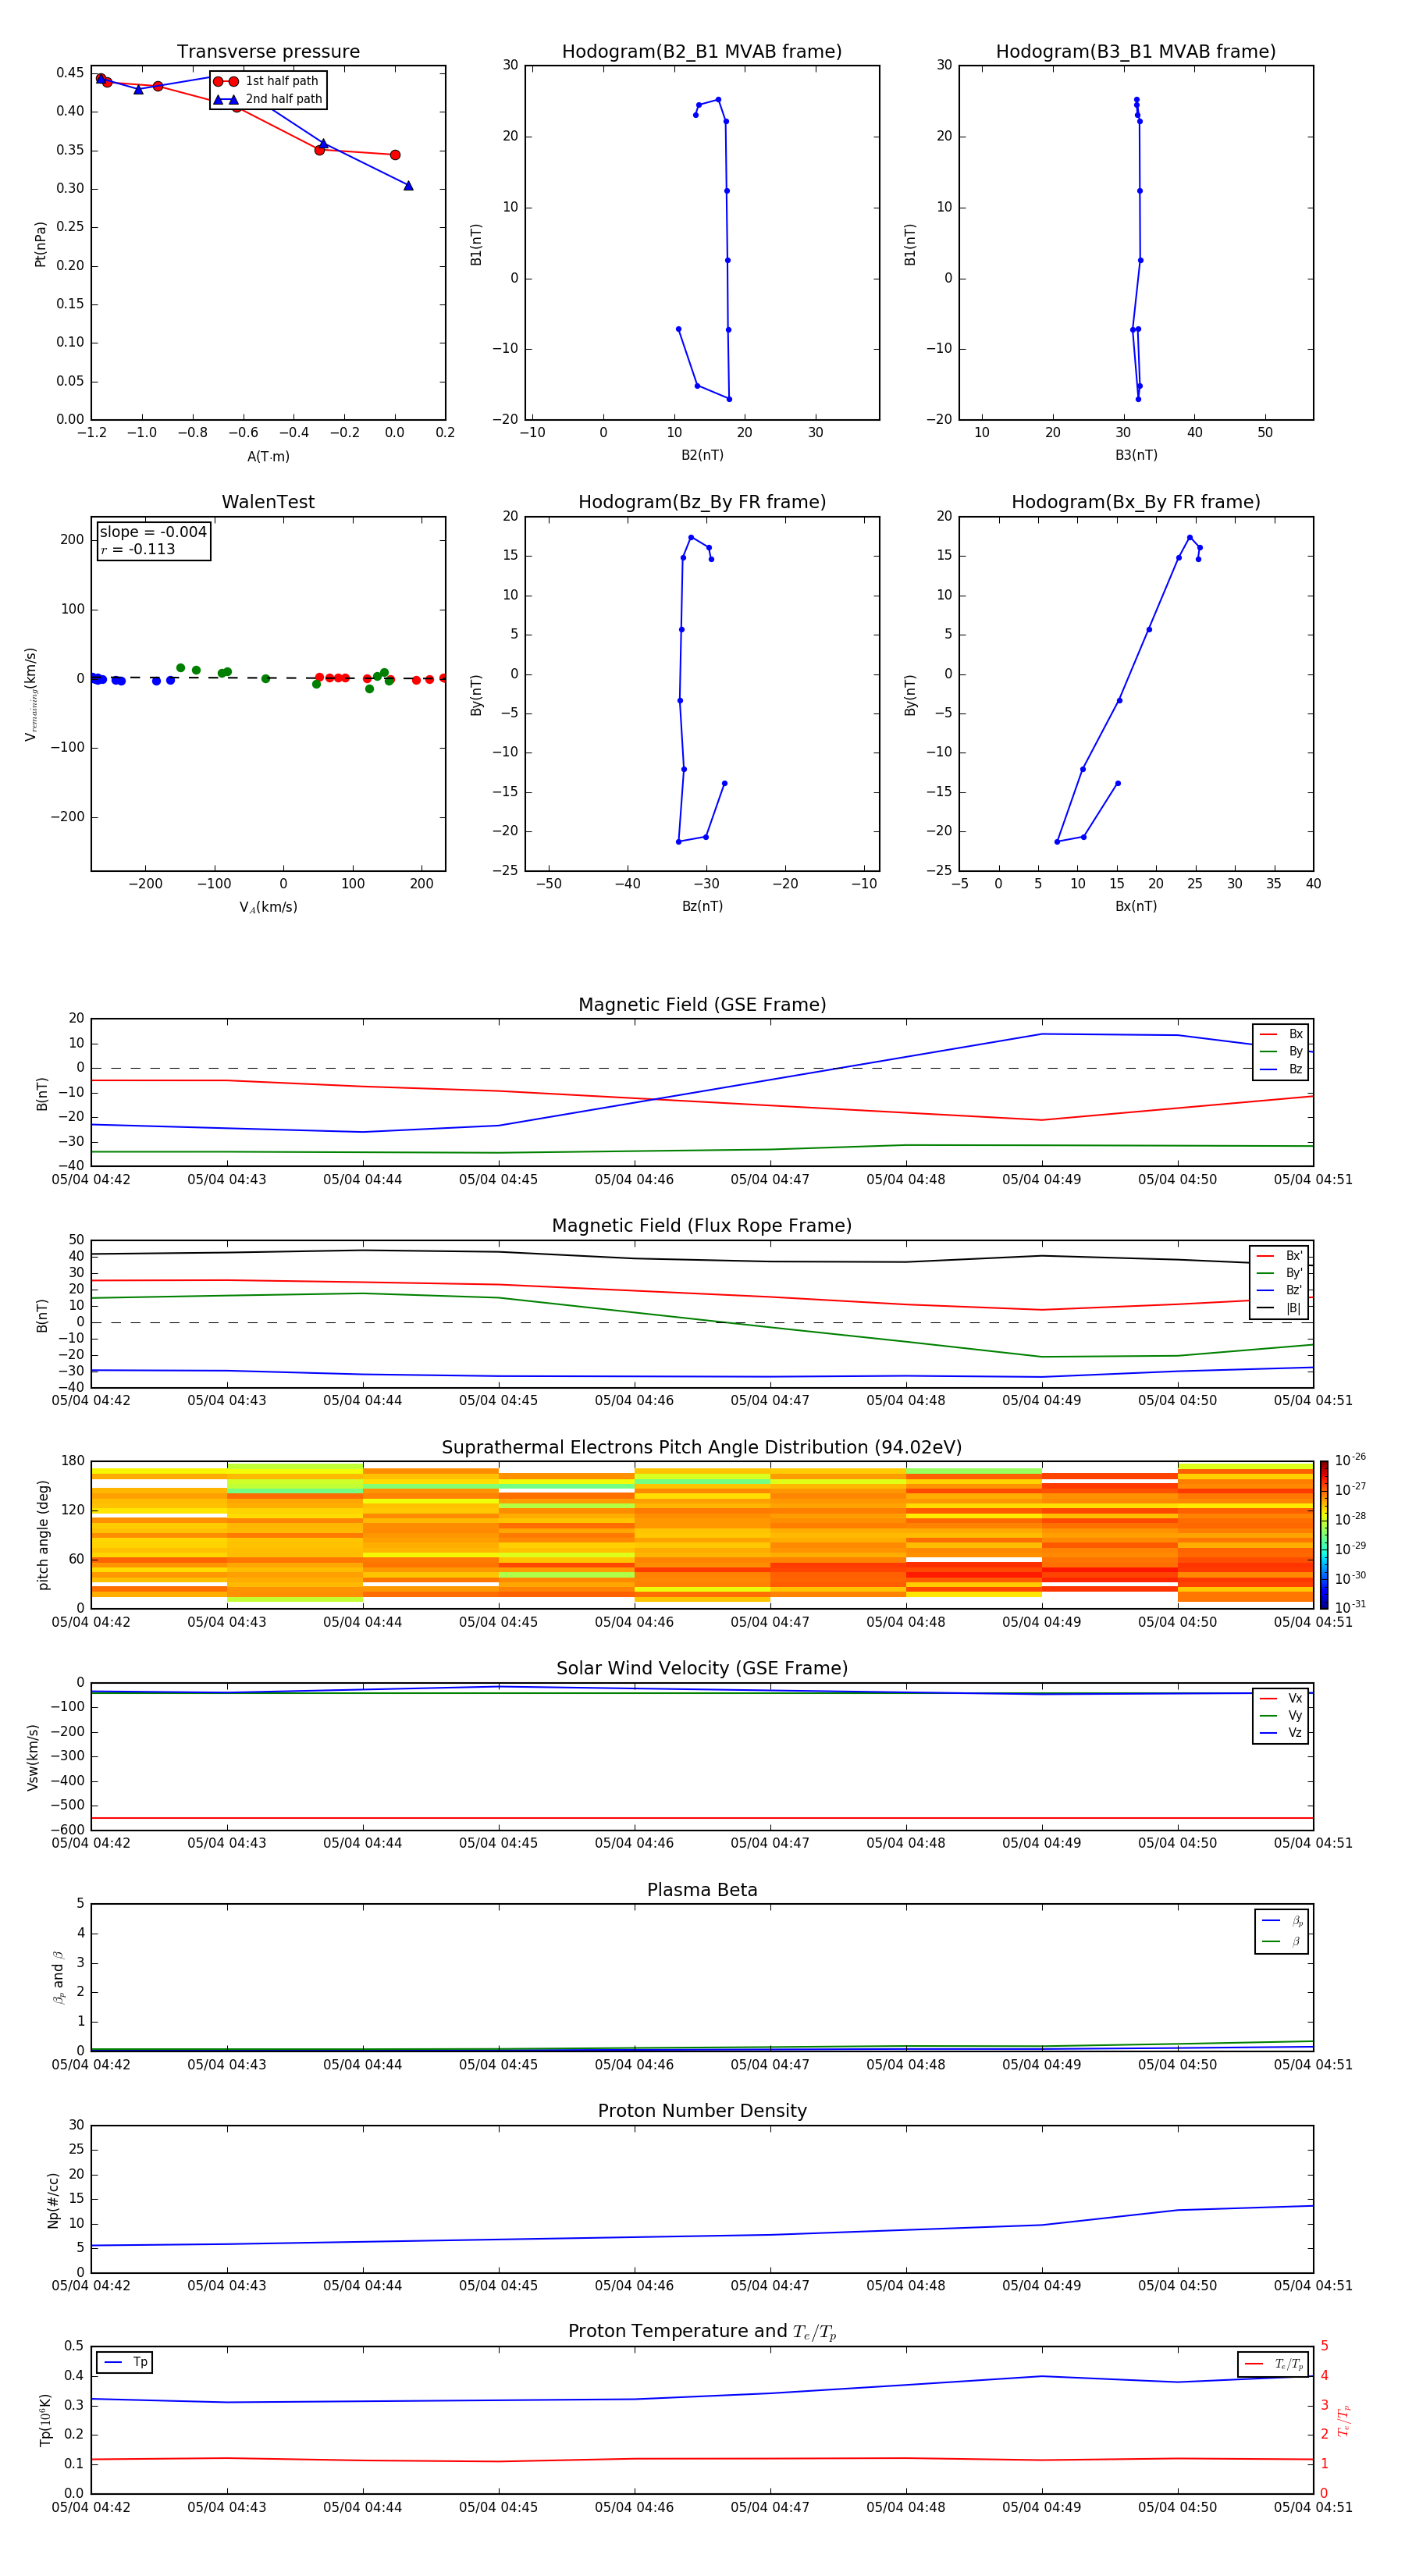The width and height of the screenshot is (1405, 2576).
Task: Click the "Solar Wind Velocity (GSE Frame)" title
Action: [x=702, y=1669]
